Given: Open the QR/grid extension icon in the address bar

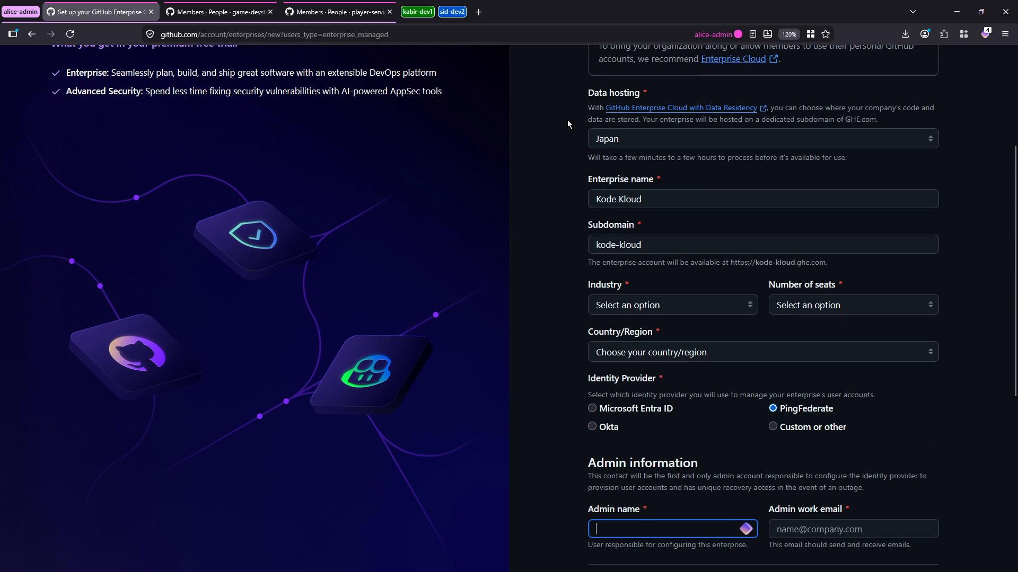Looking at the screenshot, I should tap(811, 34).
